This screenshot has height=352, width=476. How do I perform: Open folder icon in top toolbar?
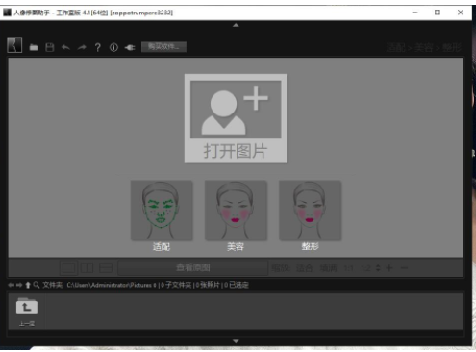pos(34,48)
